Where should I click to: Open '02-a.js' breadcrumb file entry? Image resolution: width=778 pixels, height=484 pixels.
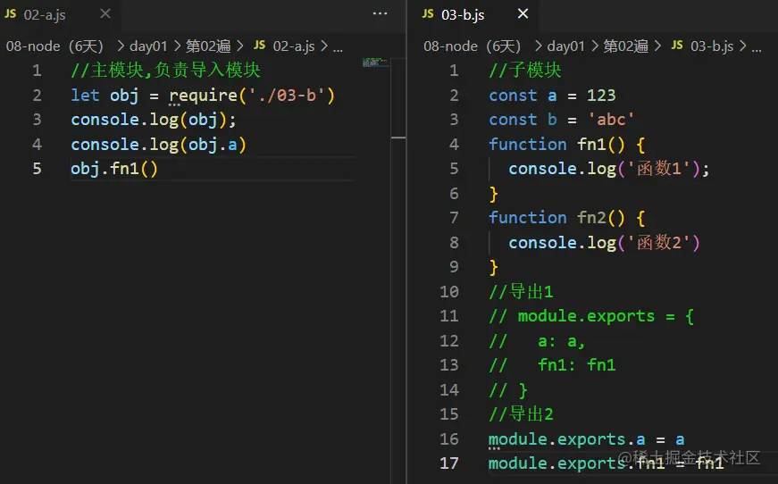click(294, 46)
